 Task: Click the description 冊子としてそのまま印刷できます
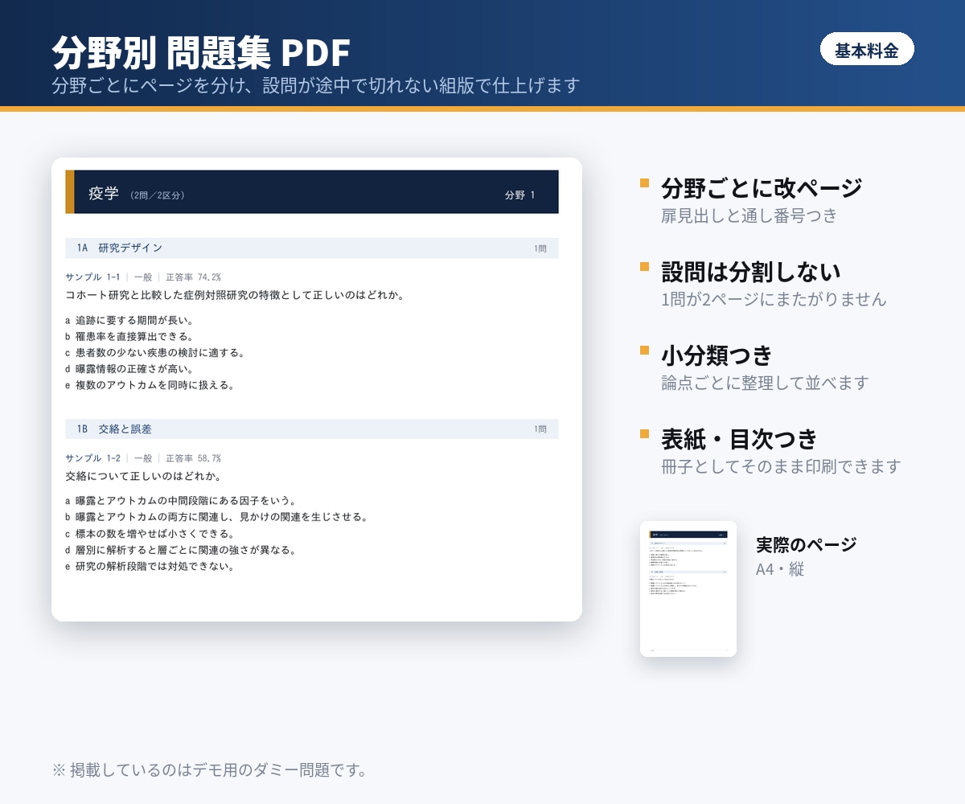point(781,466)
